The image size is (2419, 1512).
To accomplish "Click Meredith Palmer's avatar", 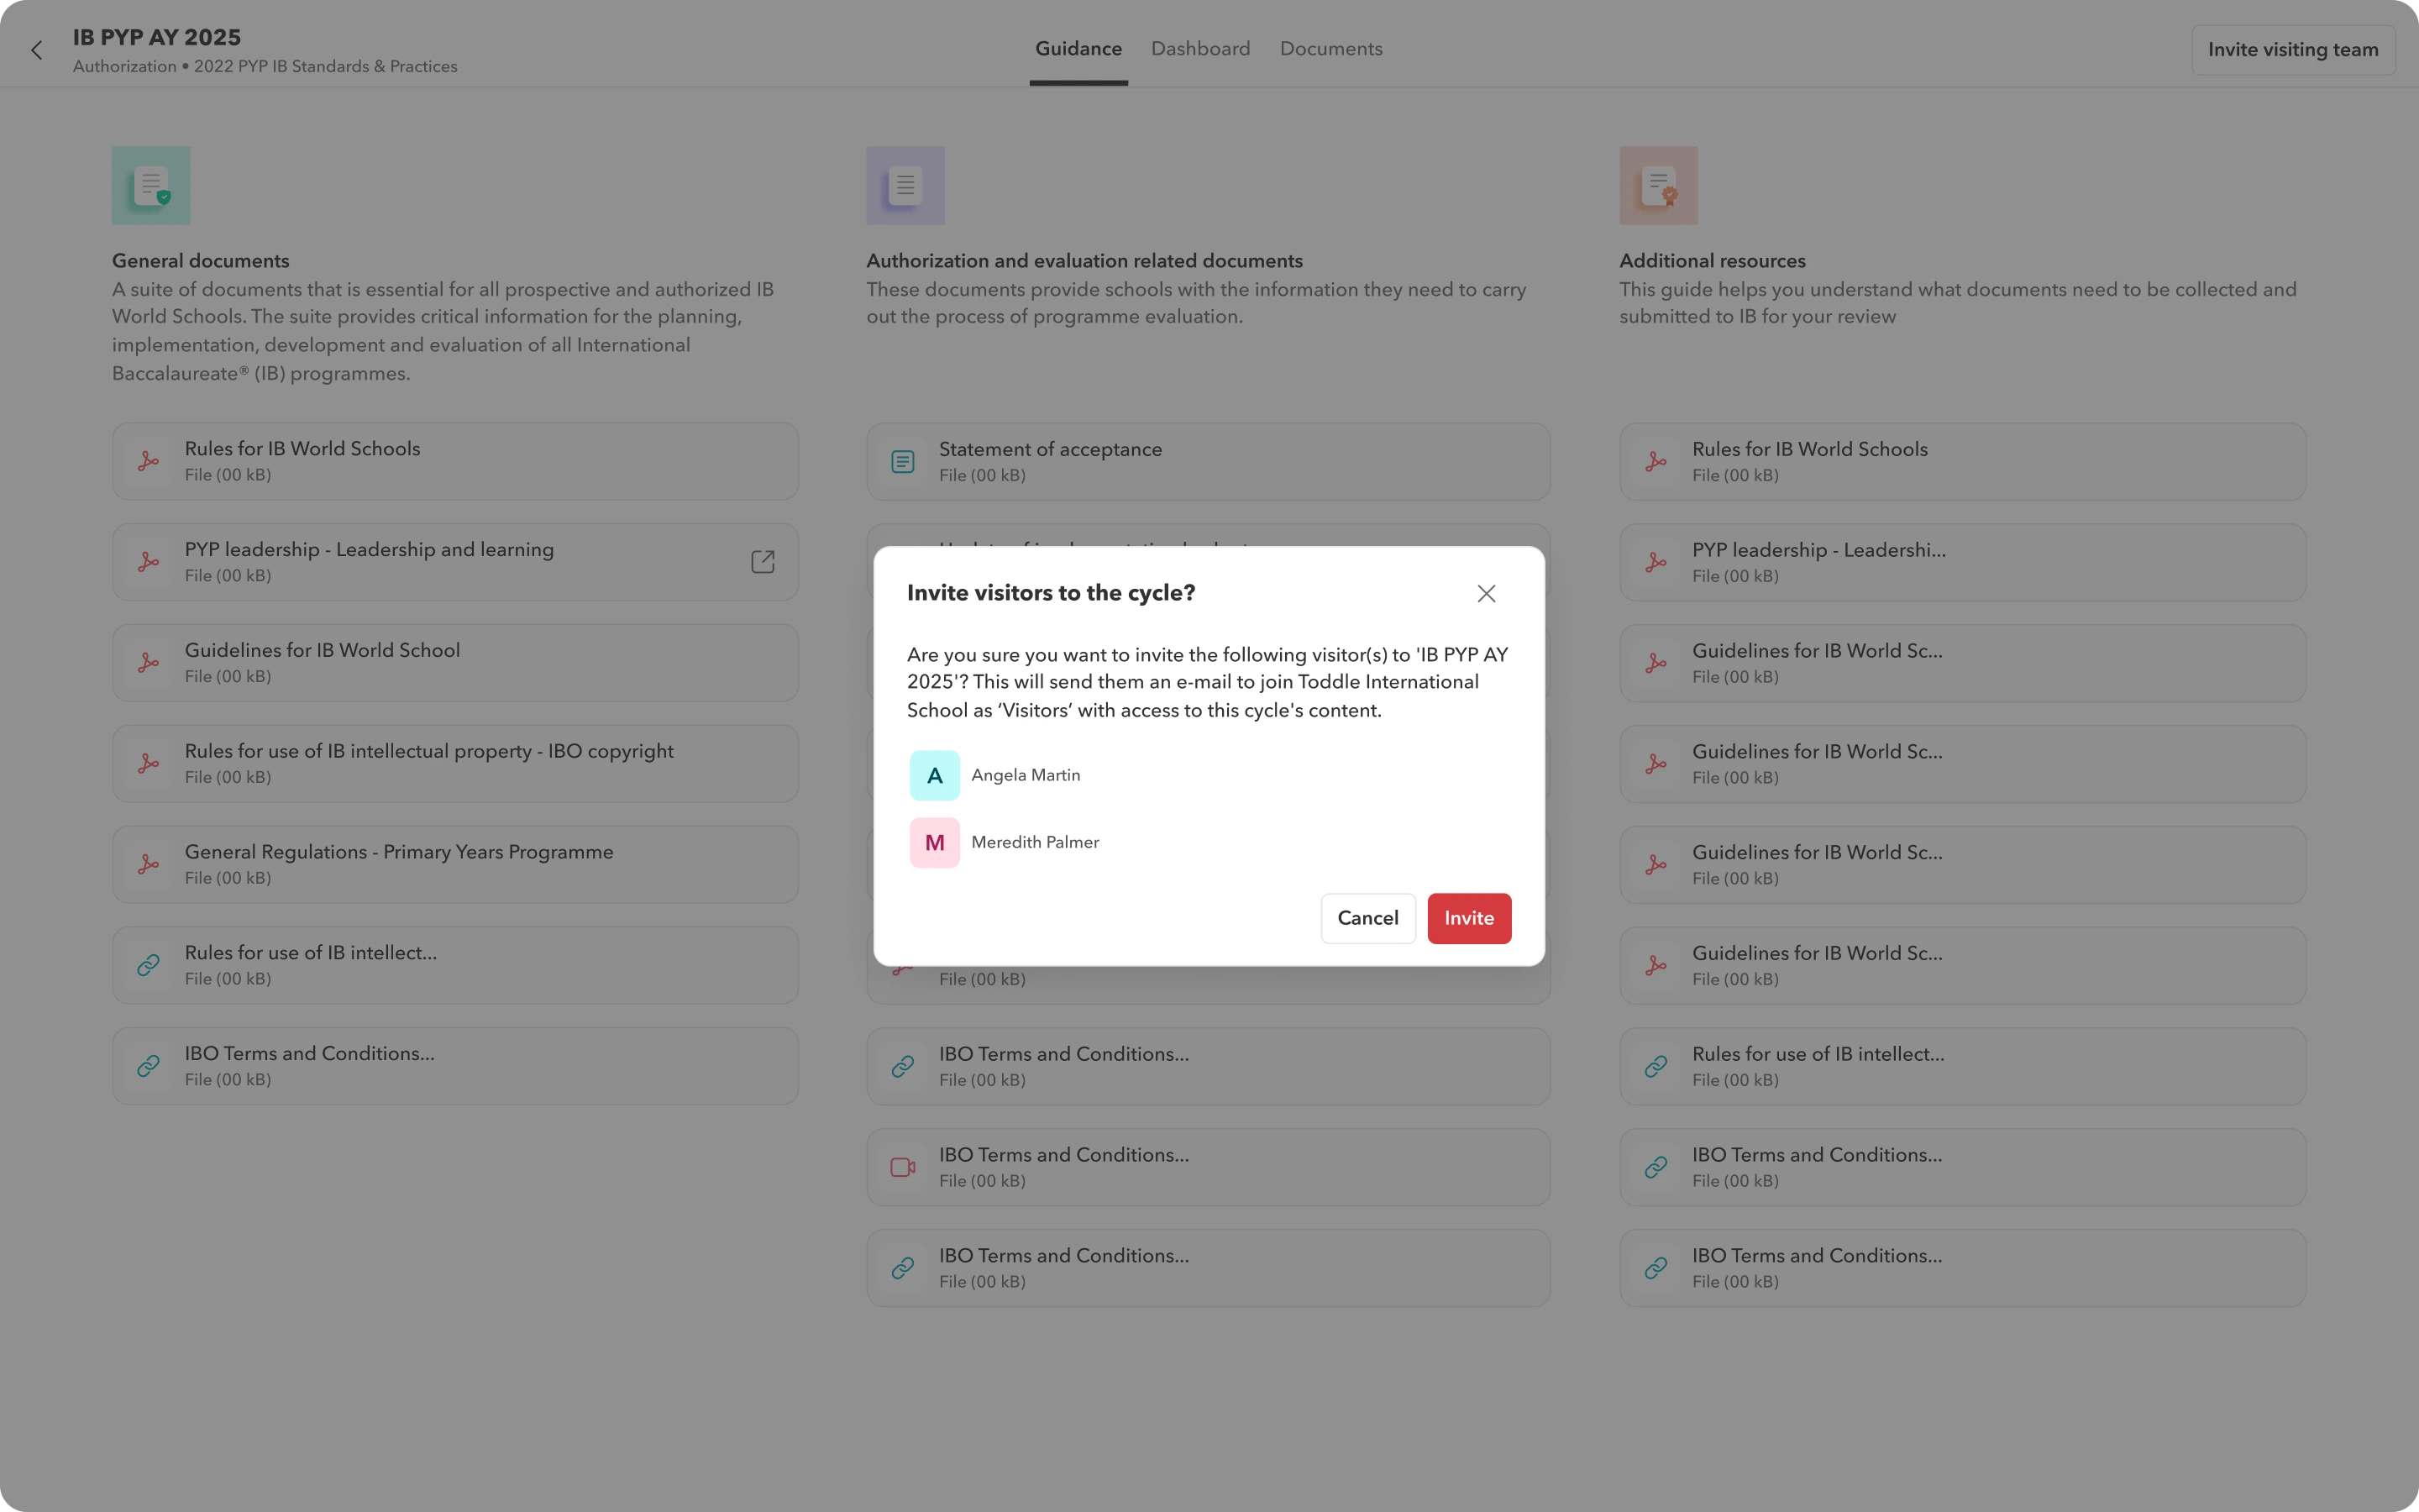I will [x=934, y=841].
